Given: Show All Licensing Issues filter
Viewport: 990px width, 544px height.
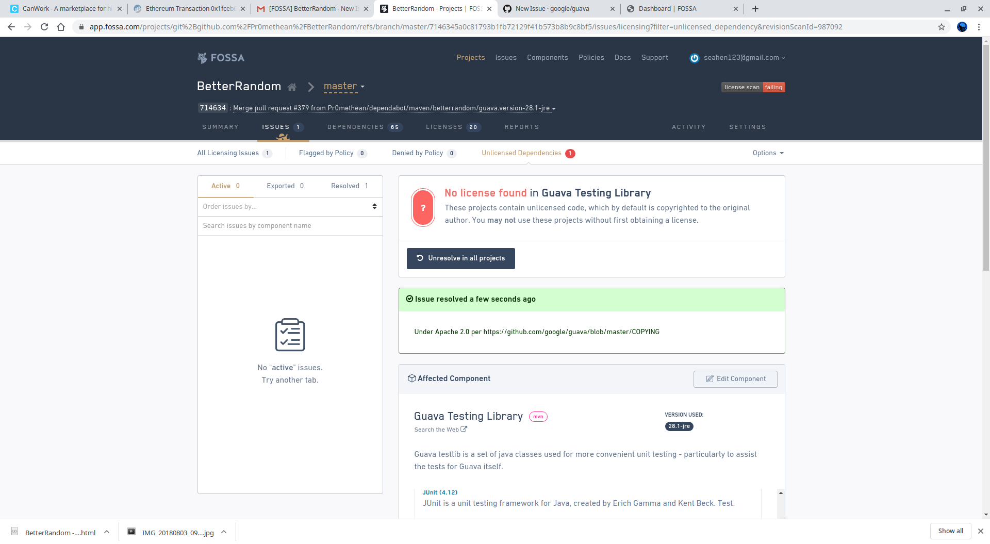Looking at the screenshot, I should pyautogui.click(x=235, y=153).
